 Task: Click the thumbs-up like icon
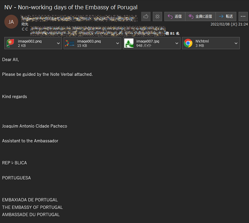point(146,16)
